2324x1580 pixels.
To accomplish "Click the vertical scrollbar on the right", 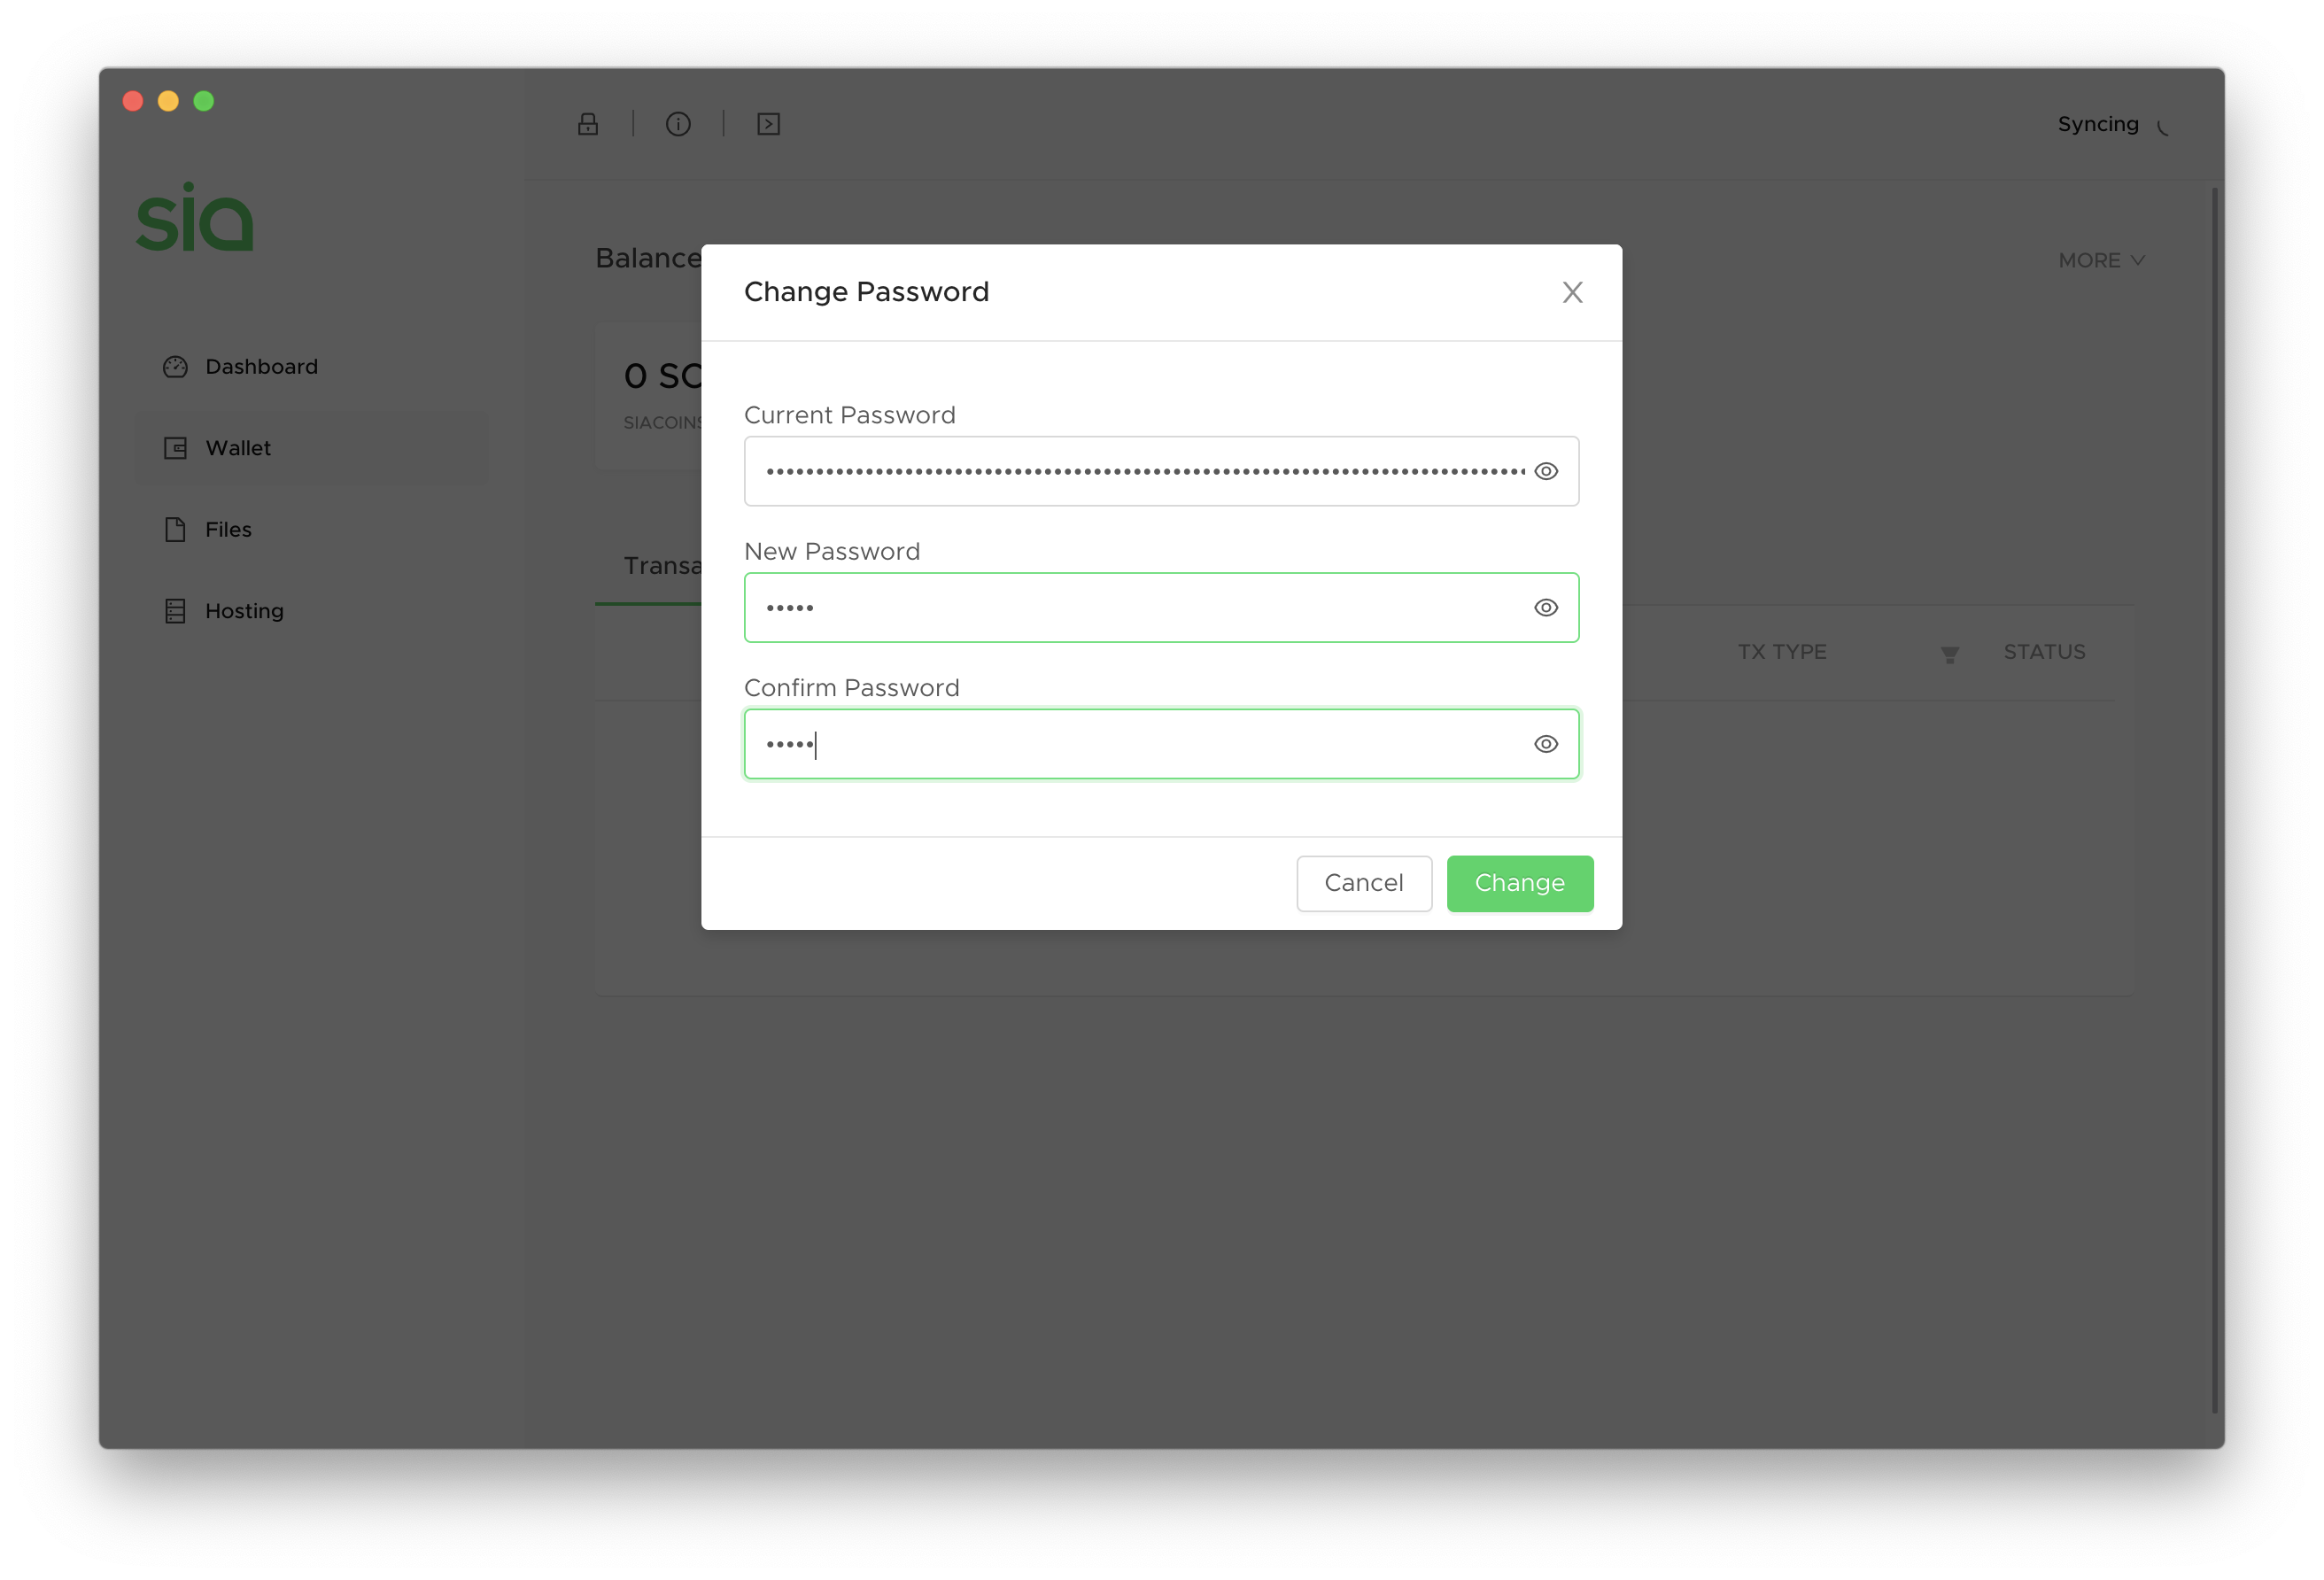I will 2216,800.
